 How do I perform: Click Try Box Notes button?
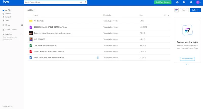187,59
